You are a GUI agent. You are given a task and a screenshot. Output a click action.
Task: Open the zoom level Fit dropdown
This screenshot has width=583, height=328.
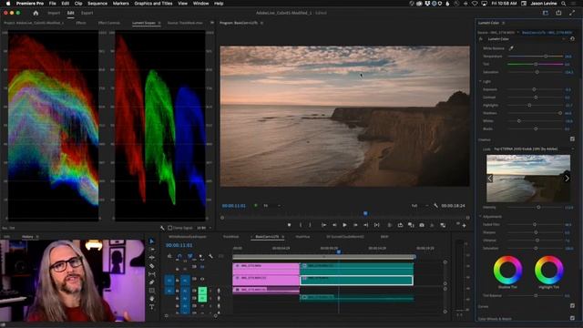point(271,206)
